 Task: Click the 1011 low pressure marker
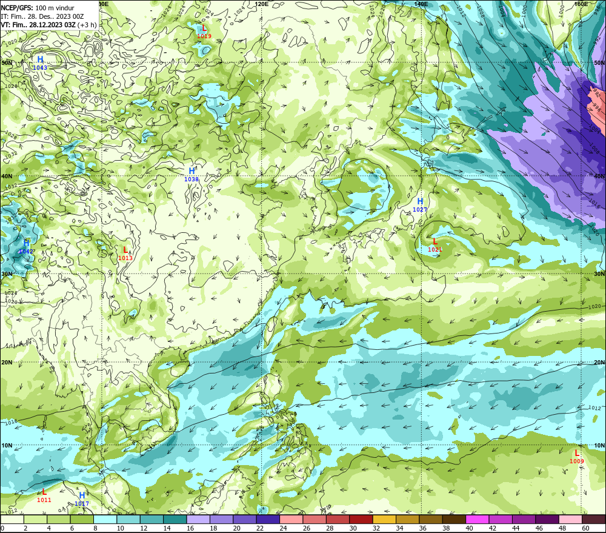click(44, 495)
